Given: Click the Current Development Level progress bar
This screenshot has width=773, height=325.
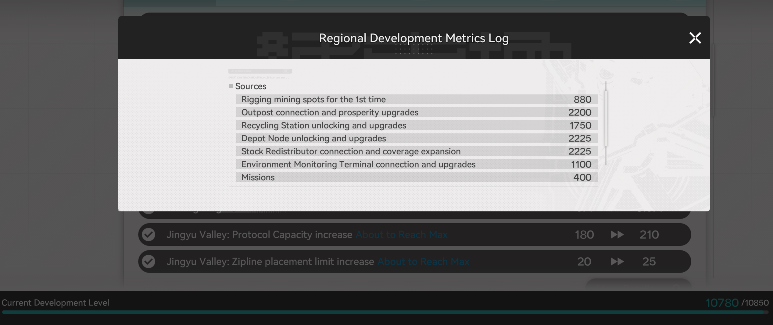Looking at the screenshot, I should [x=385, y=312].
